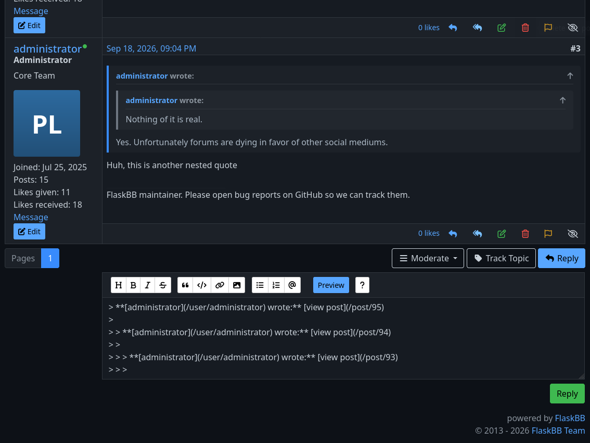
Task: Hide the upper post with the crossed-eye icon
Action: (573, 28)
